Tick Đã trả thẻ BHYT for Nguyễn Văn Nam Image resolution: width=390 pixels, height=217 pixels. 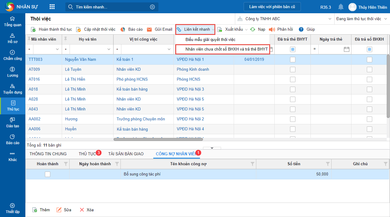tap(292, 60)
